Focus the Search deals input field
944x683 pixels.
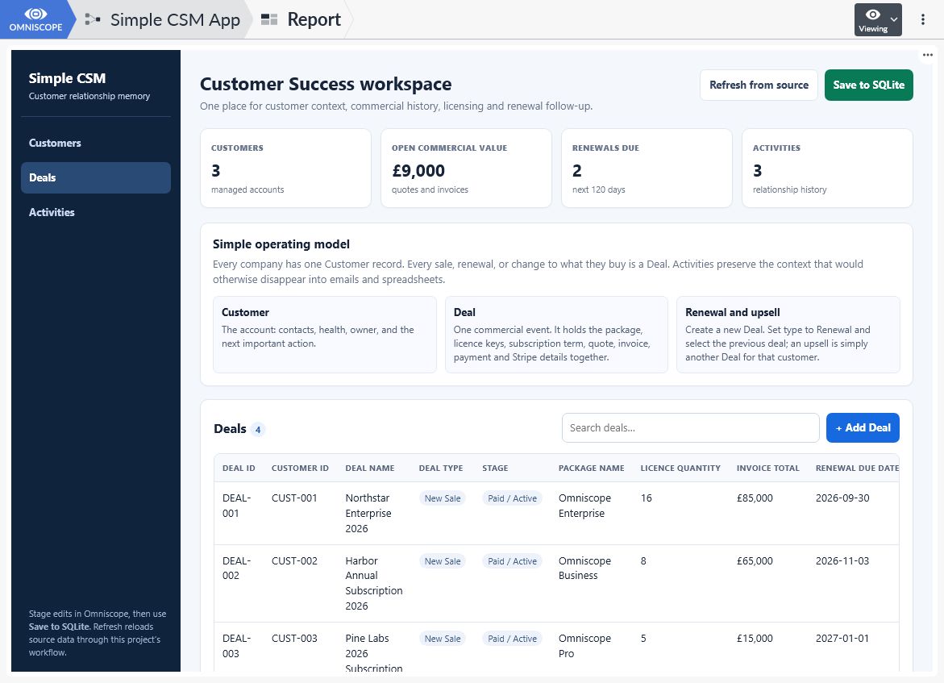691,427
